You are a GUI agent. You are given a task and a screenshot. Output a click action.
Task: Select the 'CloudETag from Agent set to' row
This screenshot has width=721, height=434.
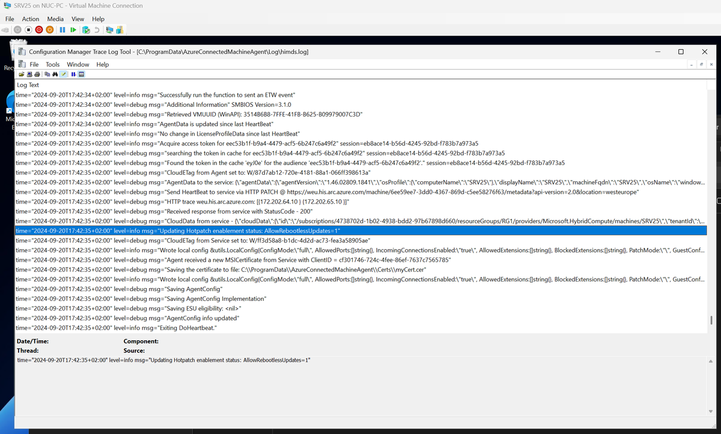pos(360,172)
